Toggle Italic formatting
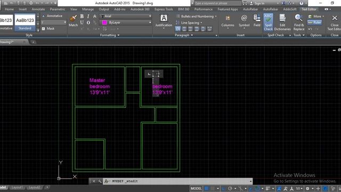 point(88,17)
